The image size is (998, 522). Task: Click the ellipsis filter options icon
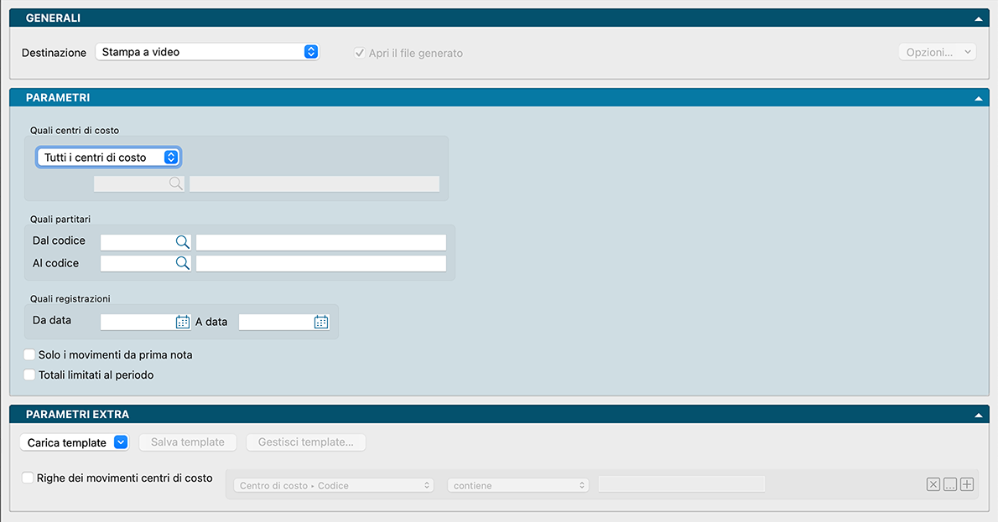point(950,484)
